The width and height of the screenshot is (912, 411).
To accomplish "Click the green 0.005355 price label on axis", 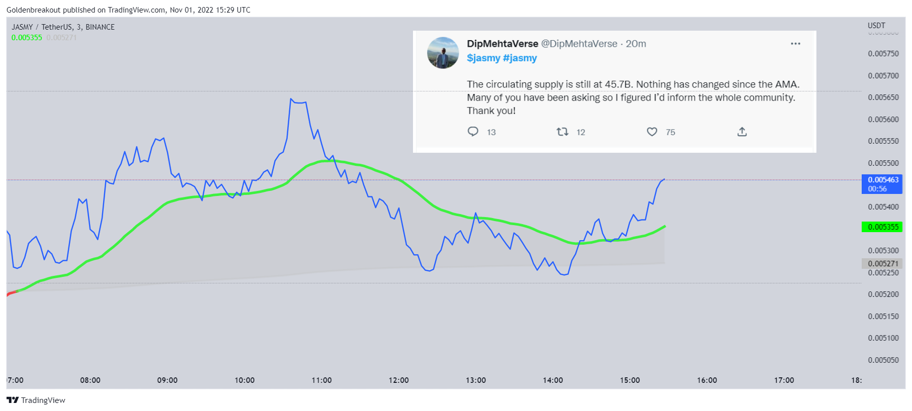I will click(882, 227).
